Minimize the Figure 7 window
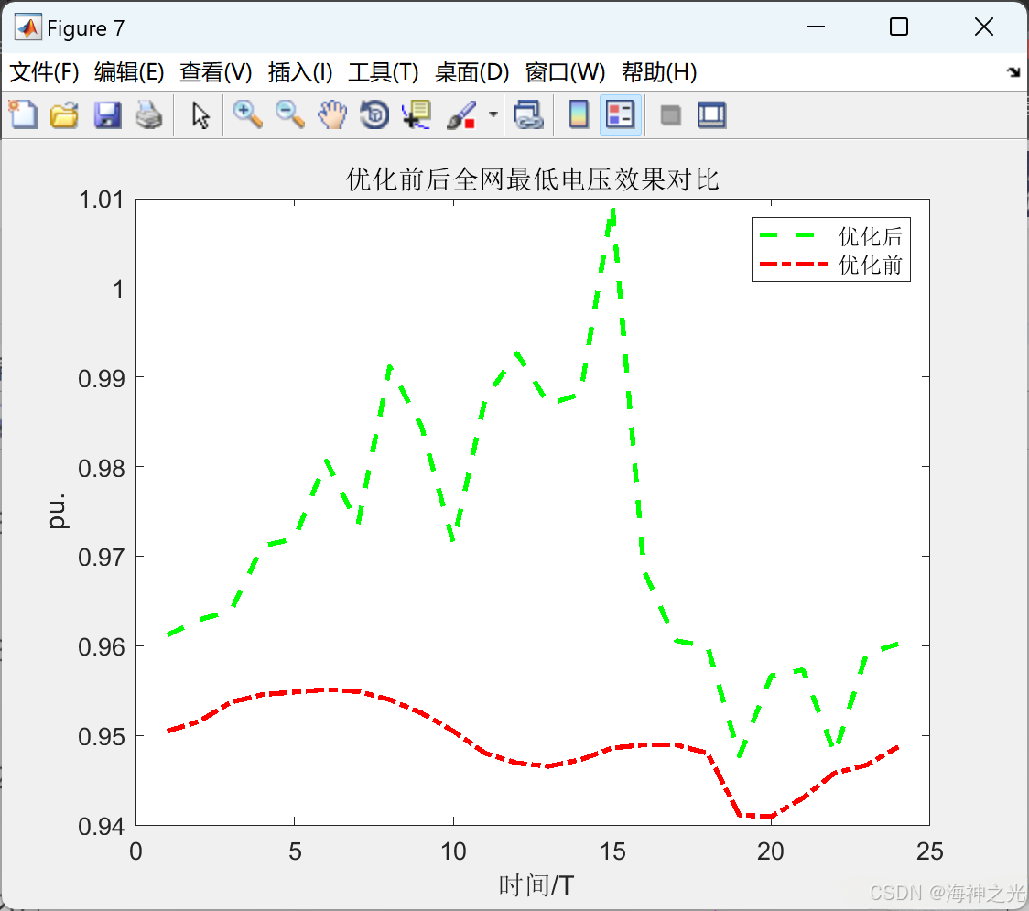The height and width of the screenshot is (911, 1029). (815, 27)
